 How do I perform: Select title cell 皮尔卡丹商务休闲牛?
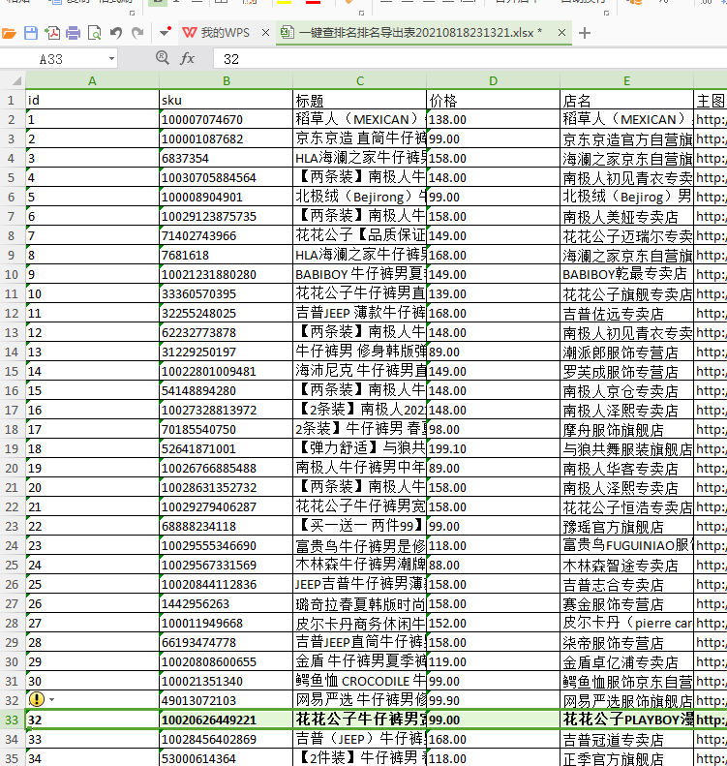pos(360,624)
